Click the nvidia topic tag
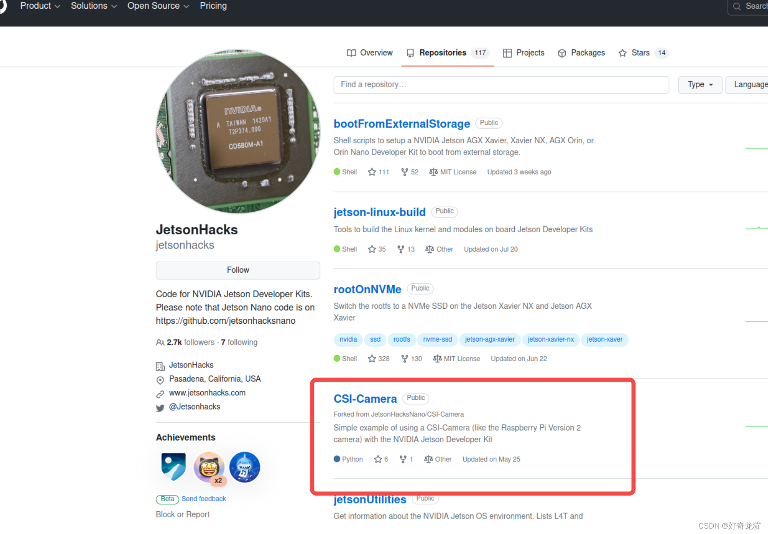This screenshot has width=768, height=534. [x=348, y=340]
